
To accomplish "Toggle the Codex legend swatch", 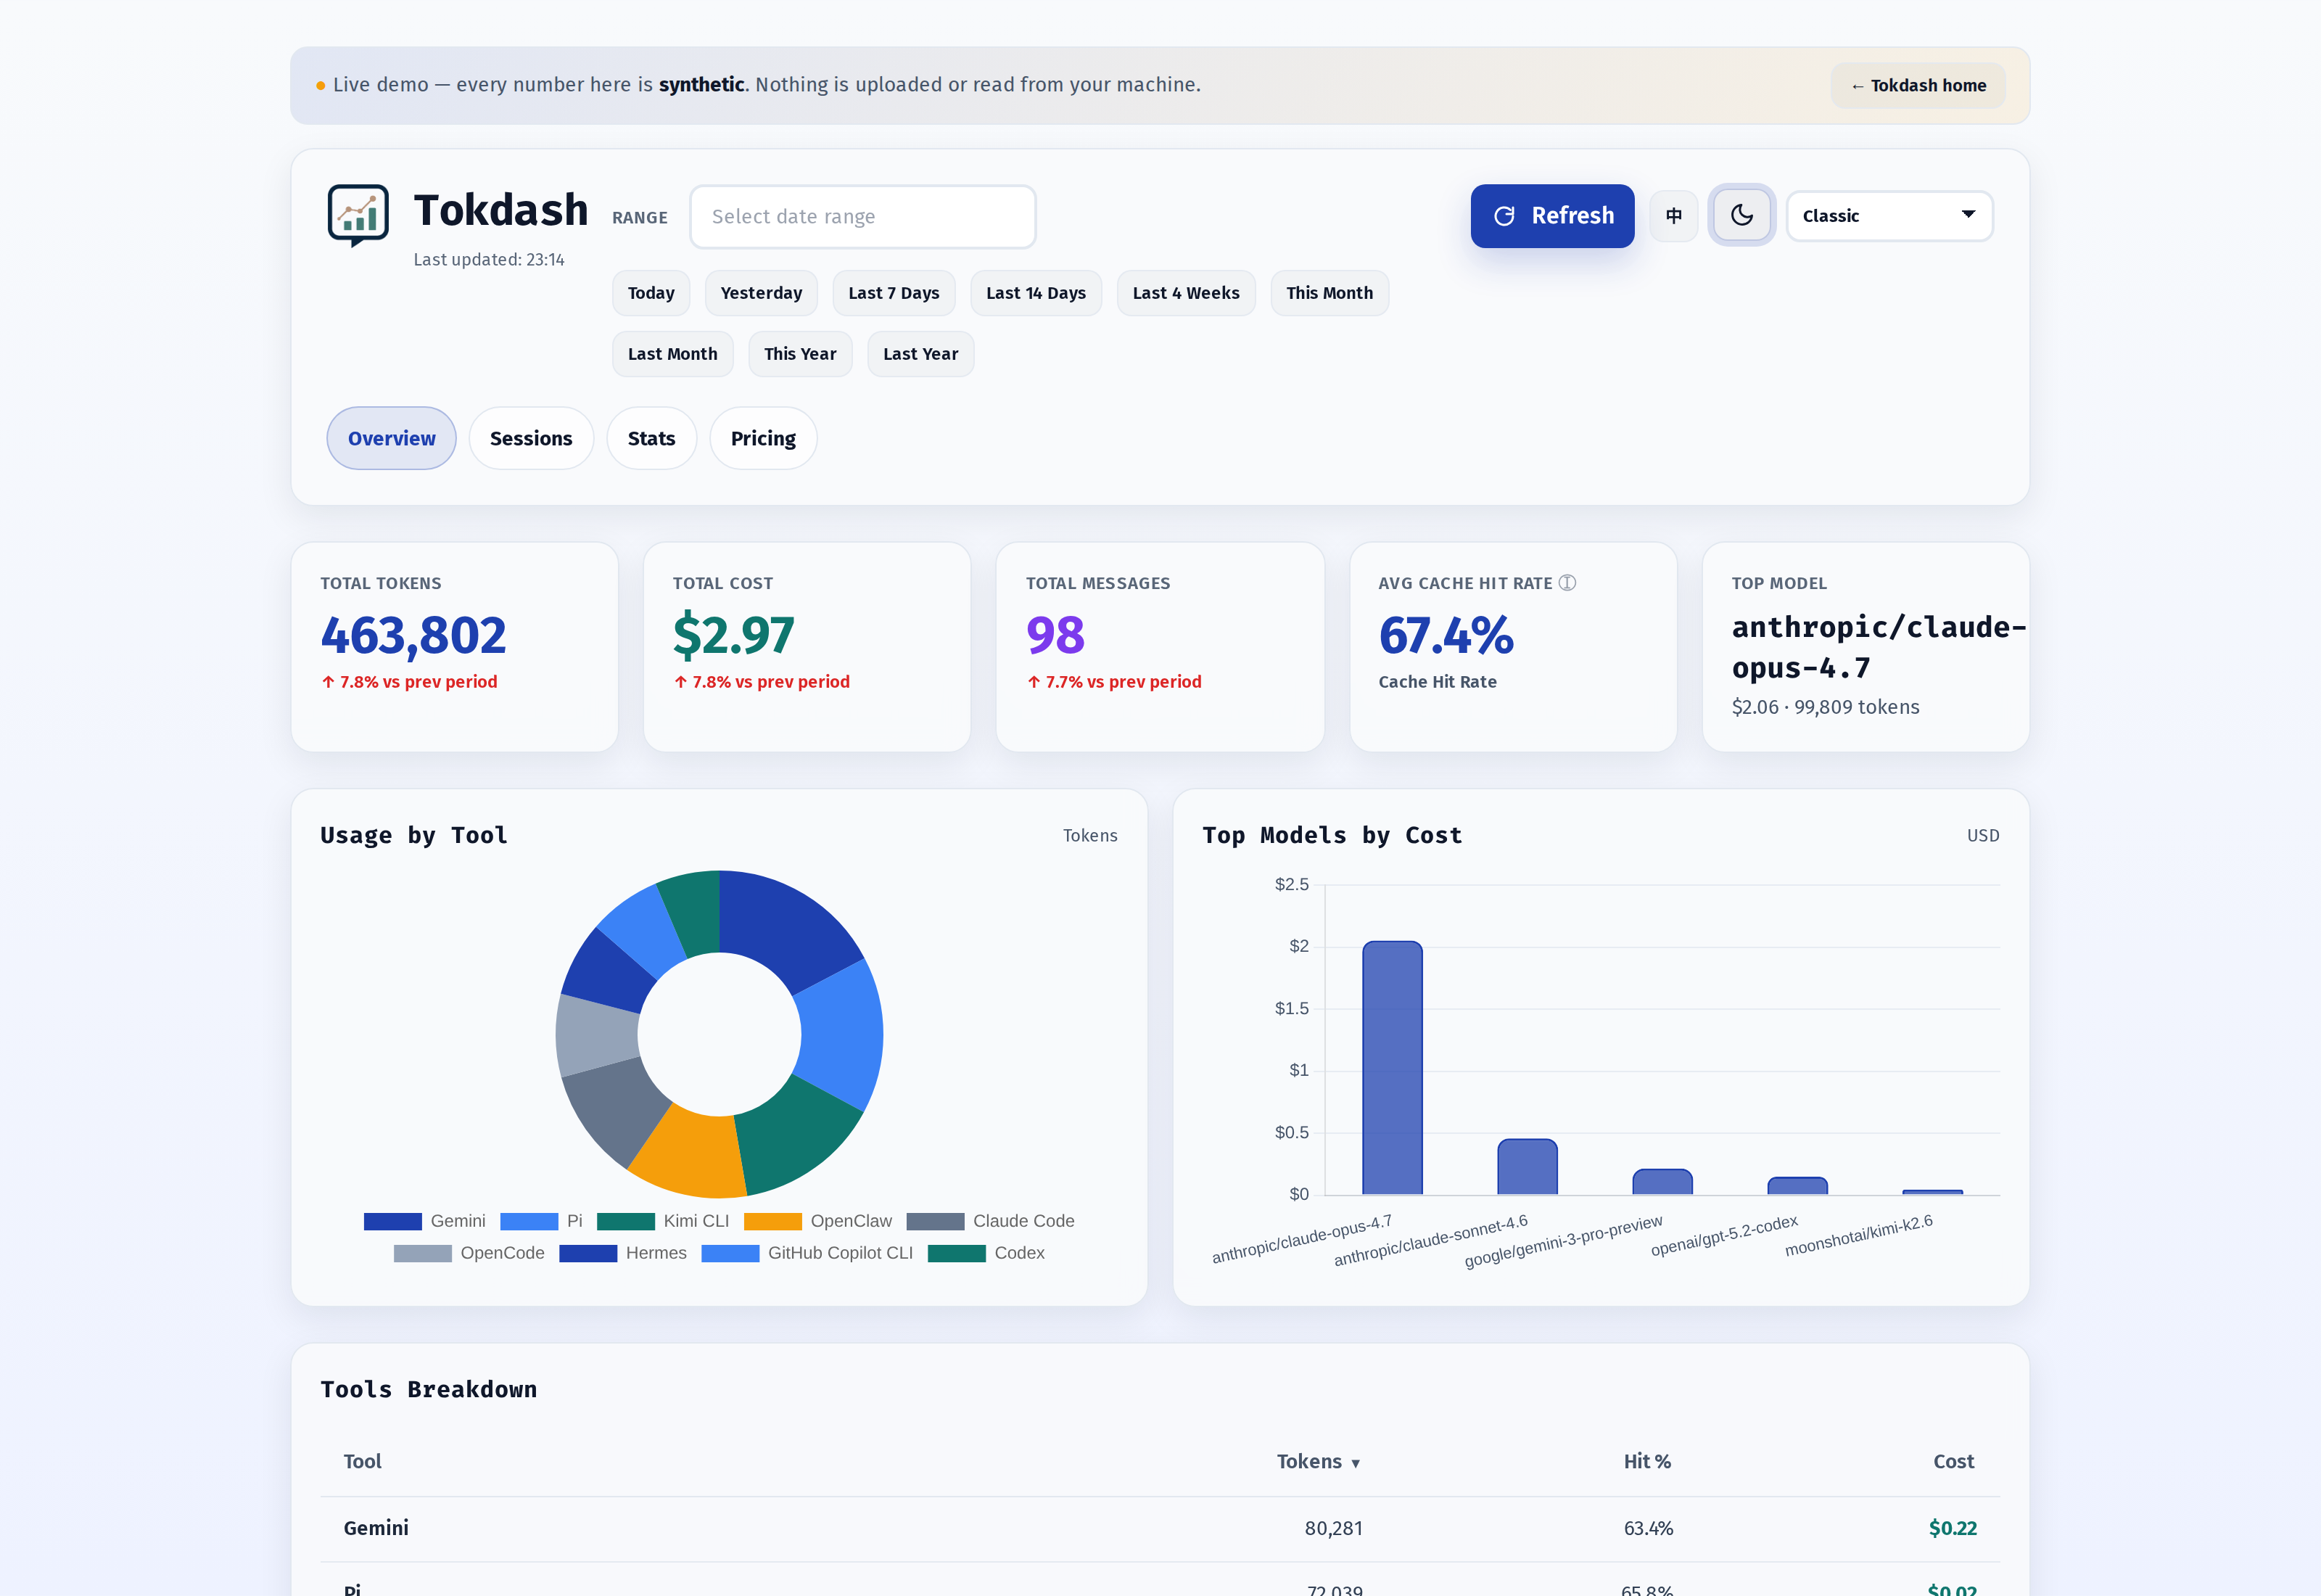I will pyautogui.click(x=957, y=1253).
